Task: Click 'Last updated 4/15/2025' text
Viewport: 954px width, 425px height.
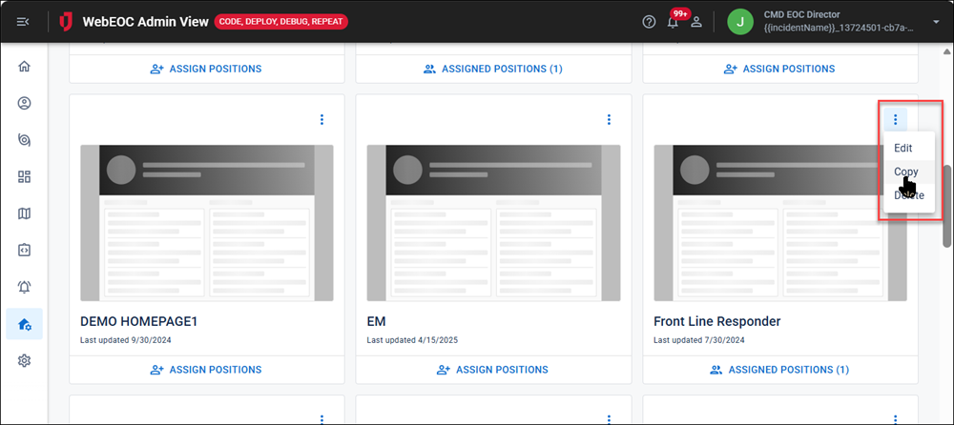Action: pyautogui.click(x=412, y=340)
